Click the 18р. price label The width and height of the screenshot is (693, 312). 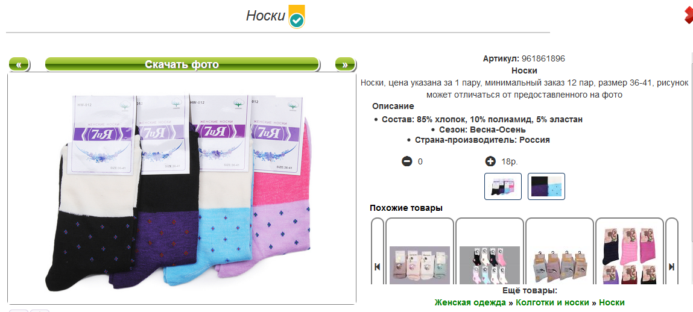[509, 161]
